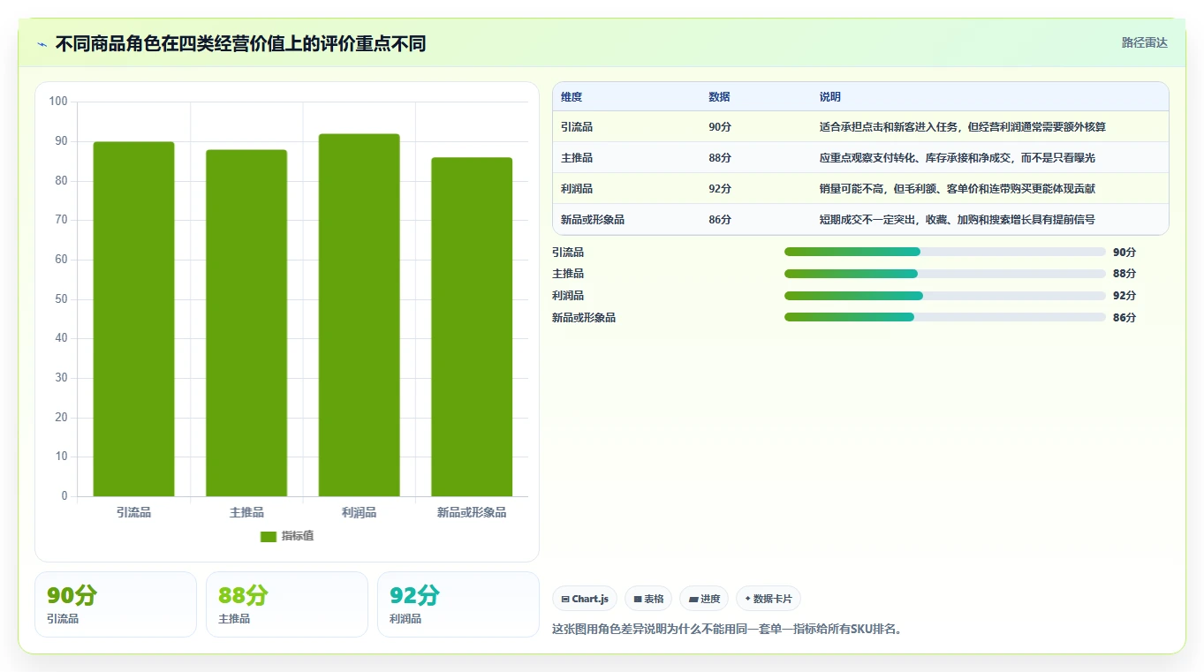This screenshot has height=672, width=1204.
Task: Click the 新品或形象品 x-axis label
Action: click(x=472, y=512)
